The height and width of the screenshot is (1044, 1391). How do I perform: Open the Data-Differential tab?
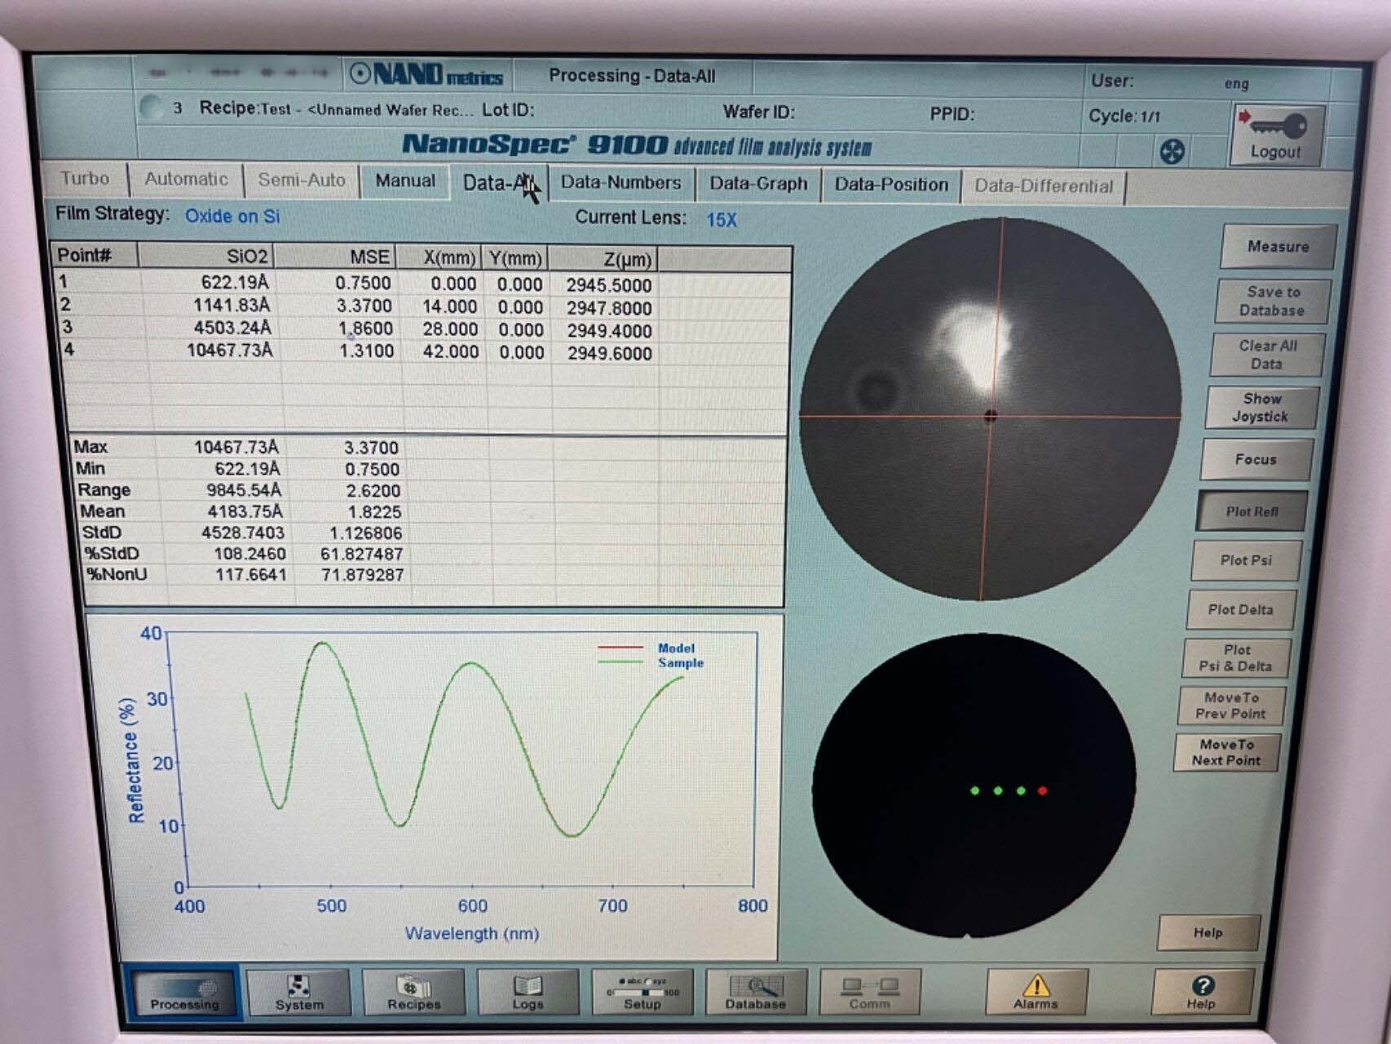(1044, 186)
